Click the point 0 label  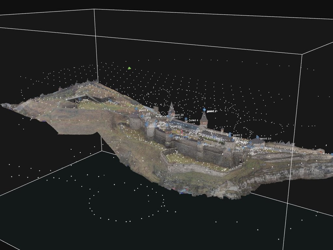coord(176,118)
